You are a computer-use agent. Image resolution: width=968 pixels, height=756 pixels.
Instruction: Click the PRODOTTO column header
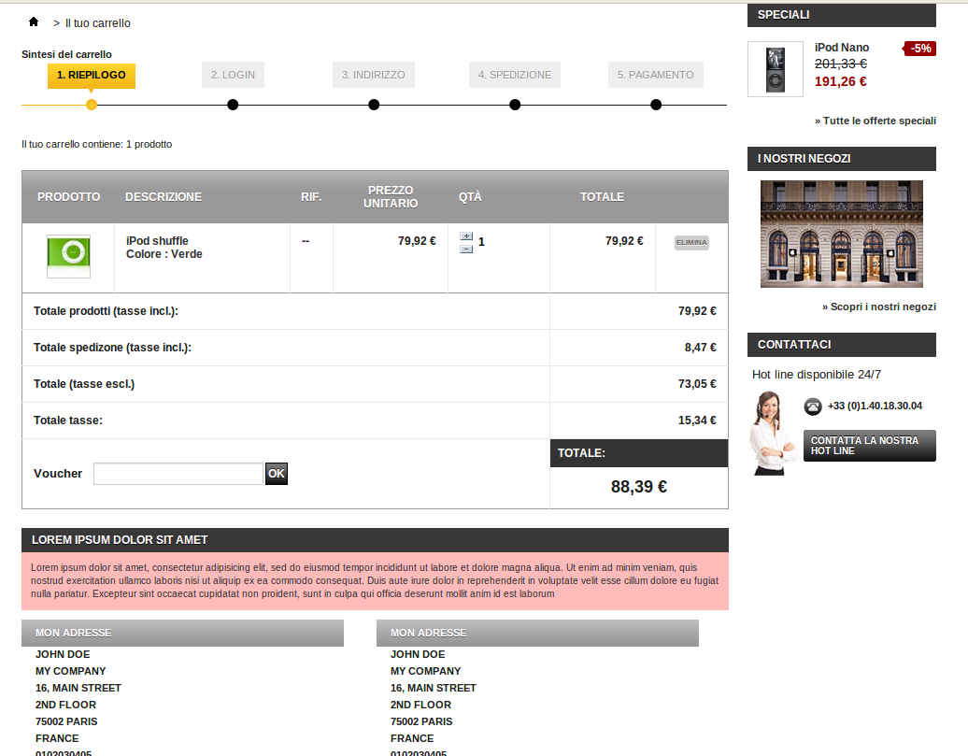[x=68, y=197]
